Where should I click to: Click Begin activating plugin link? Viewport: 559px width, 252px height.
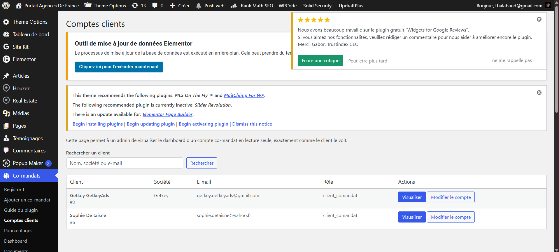click(204, 124)
